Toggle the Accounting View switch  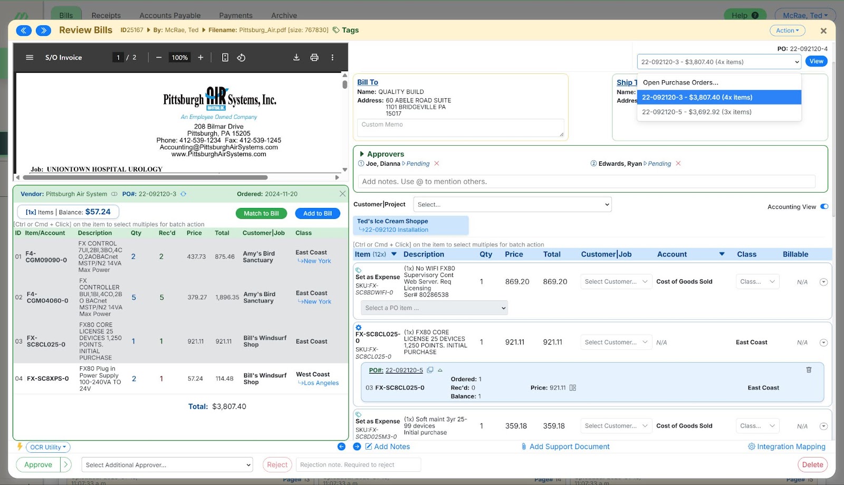click(x=824, y=206)
